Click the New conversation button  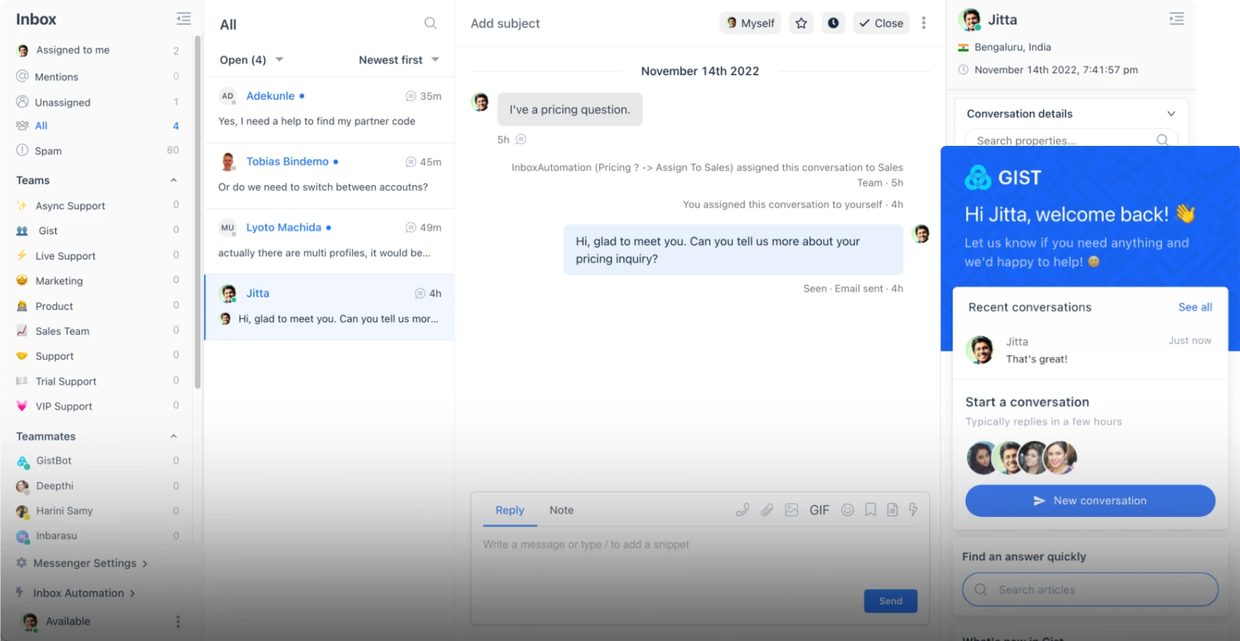(x=1090, y=500)
